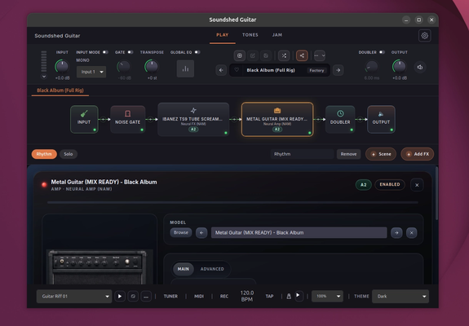
Task: Select the Metal Guitar amp block
Action: pos(277,120)
